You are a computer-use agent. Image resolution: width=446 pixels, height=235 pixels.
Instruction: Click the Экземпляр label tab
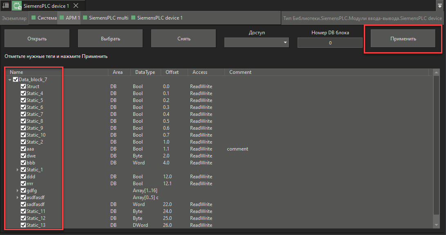14,18
